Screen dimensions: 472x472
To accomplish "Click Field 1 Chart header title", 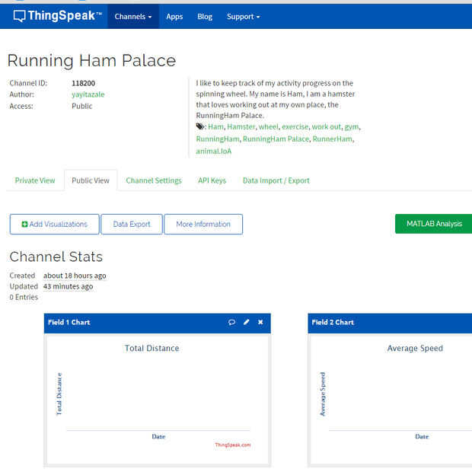I will coord(69,322).
